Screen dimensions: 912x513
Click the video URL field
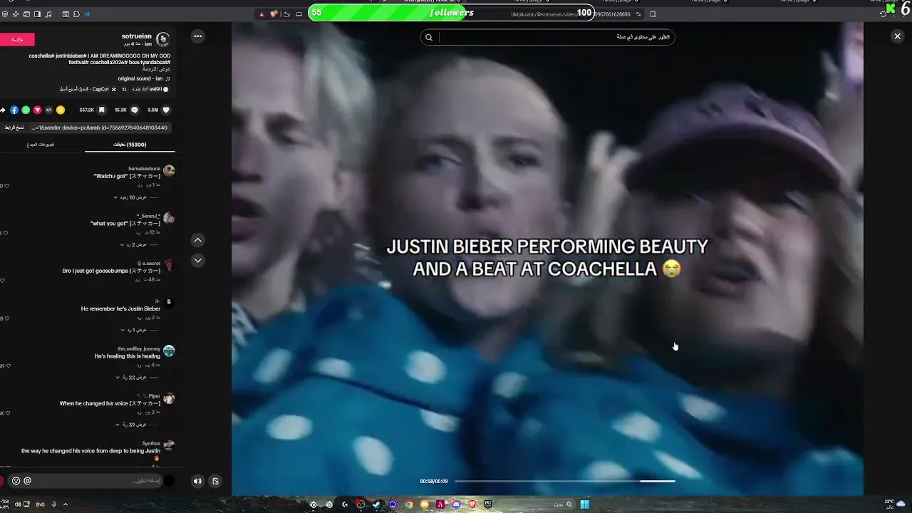(99, 128)
